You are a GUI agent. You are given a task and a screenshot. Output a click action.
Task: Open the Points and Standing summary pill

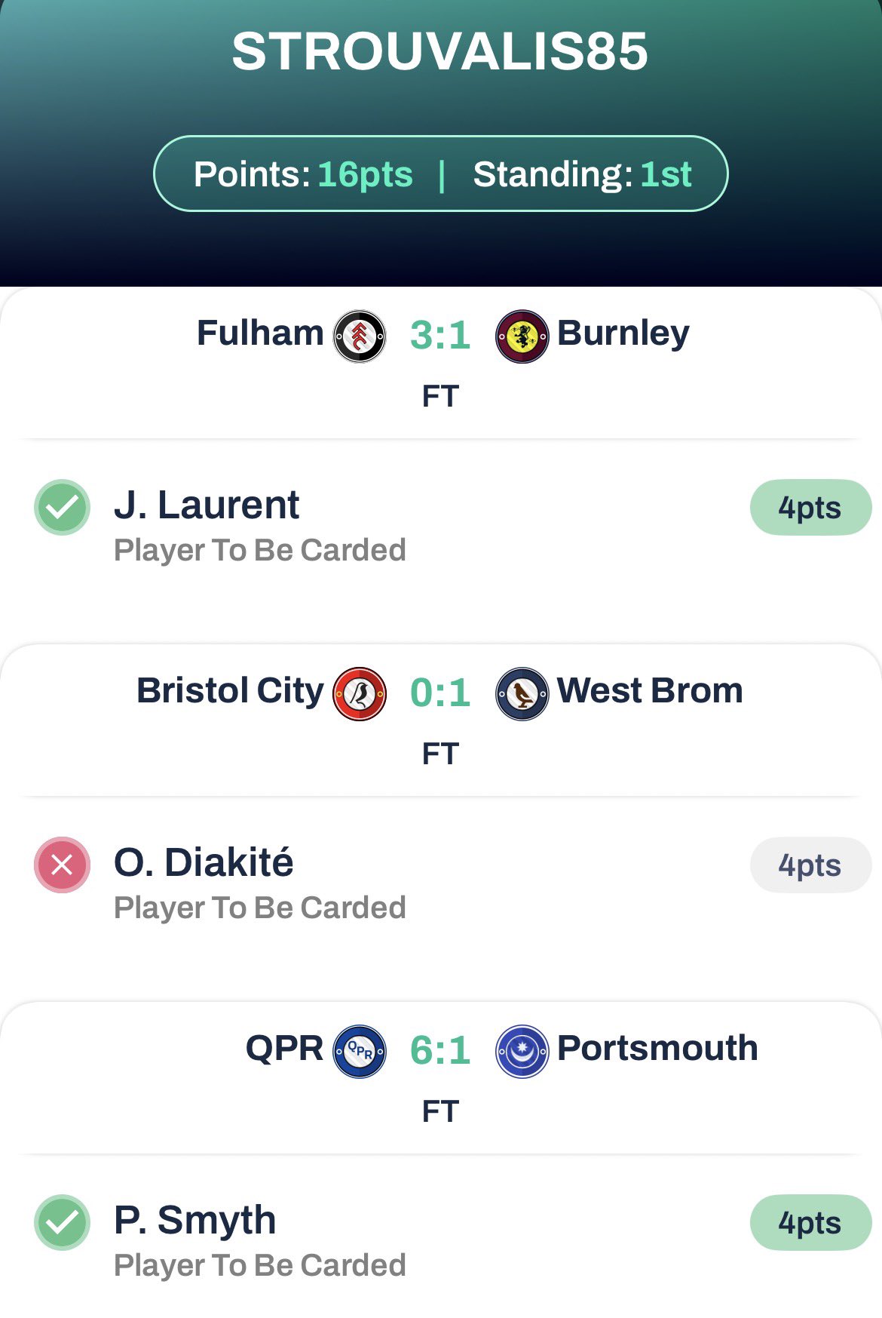tap(440, 174)
